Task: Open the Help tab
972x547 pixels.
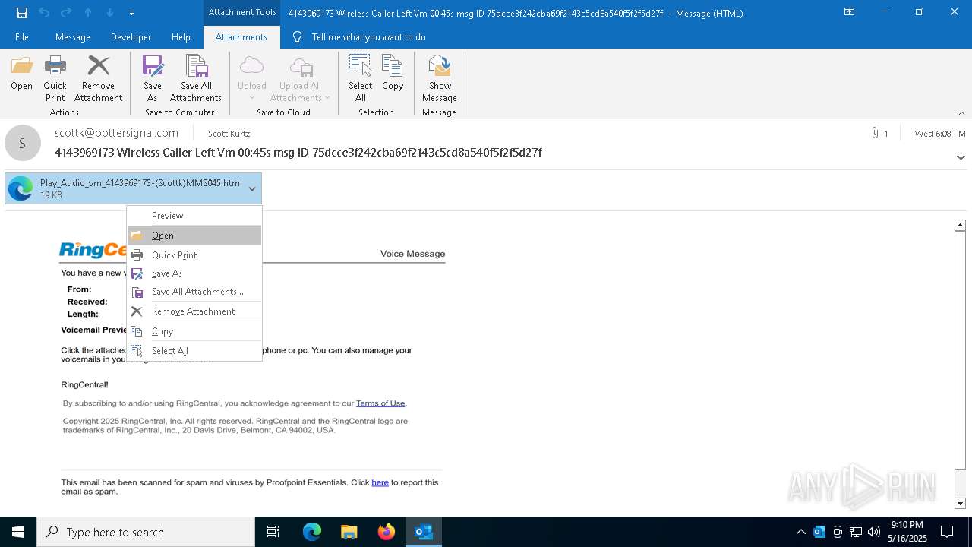Action: 181,36
